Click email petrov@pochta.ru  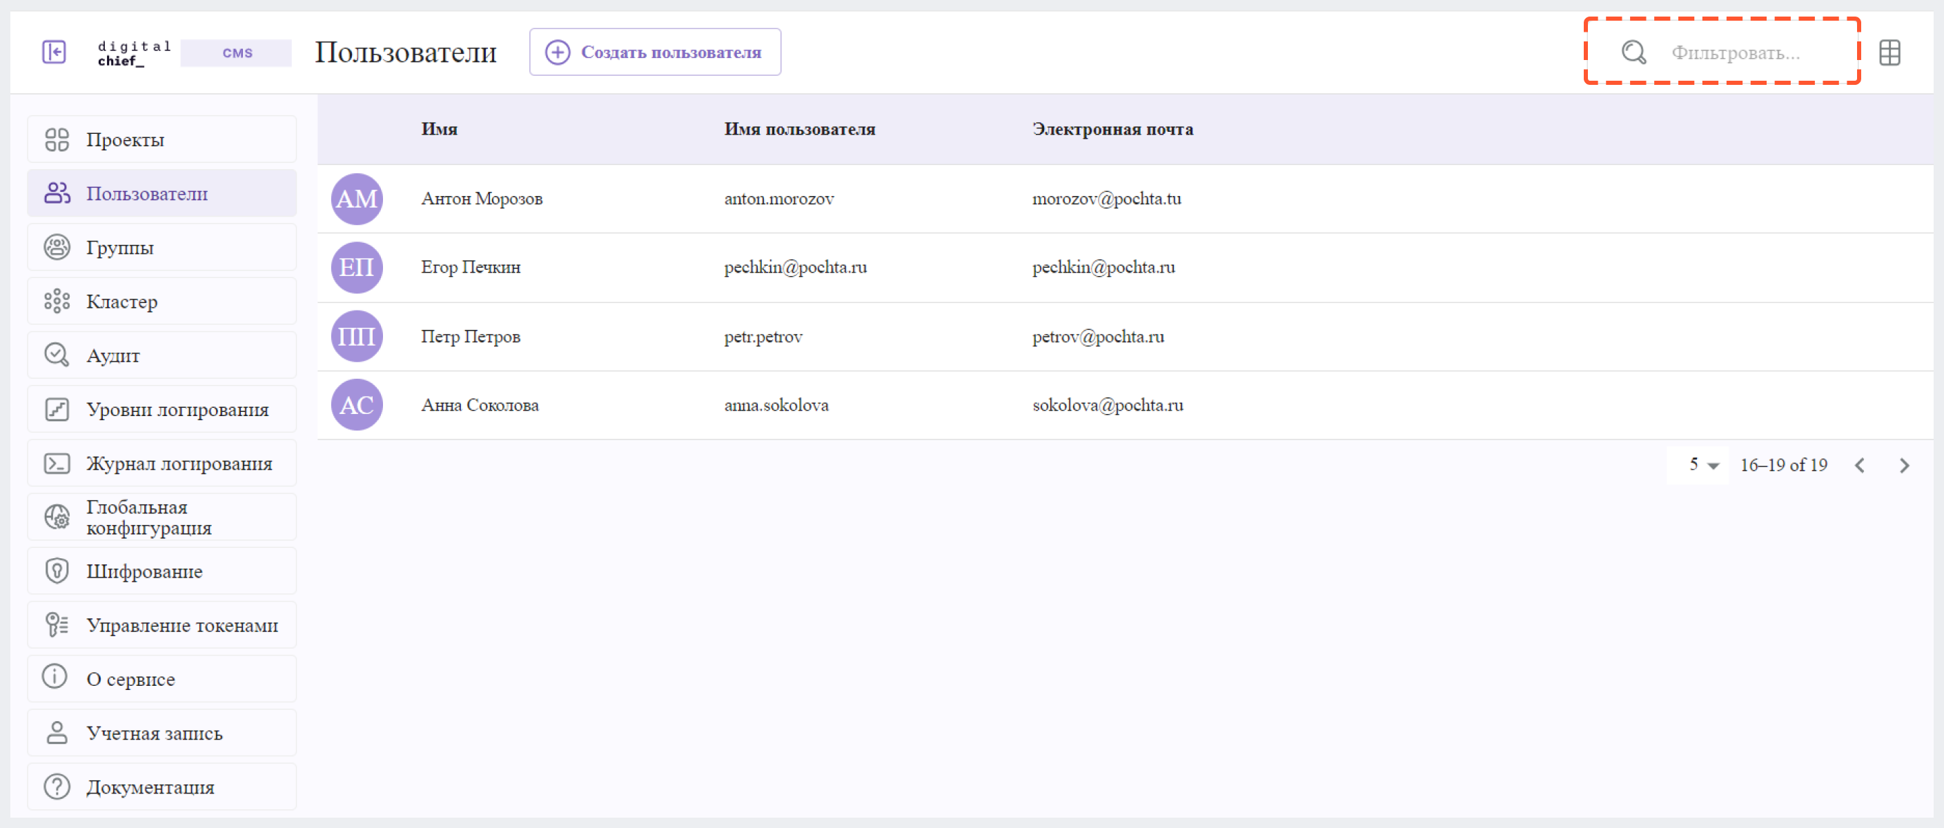(1098, 337)
